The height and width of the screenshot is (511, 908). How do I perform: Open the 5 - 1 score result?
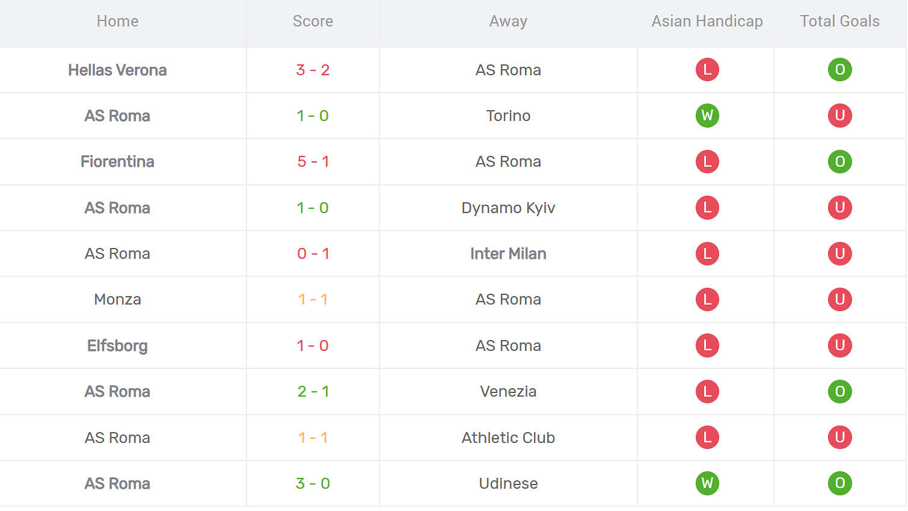[313, 161]
